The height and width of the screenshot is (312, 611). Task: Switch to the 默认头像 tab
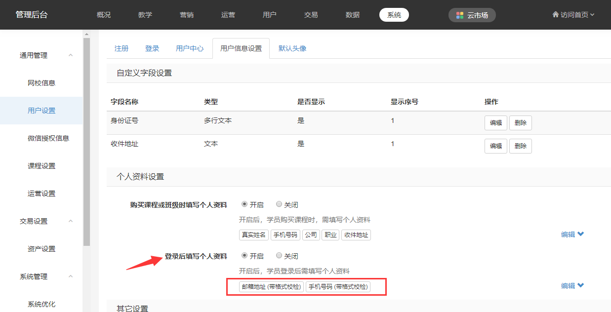pos(292,48)
